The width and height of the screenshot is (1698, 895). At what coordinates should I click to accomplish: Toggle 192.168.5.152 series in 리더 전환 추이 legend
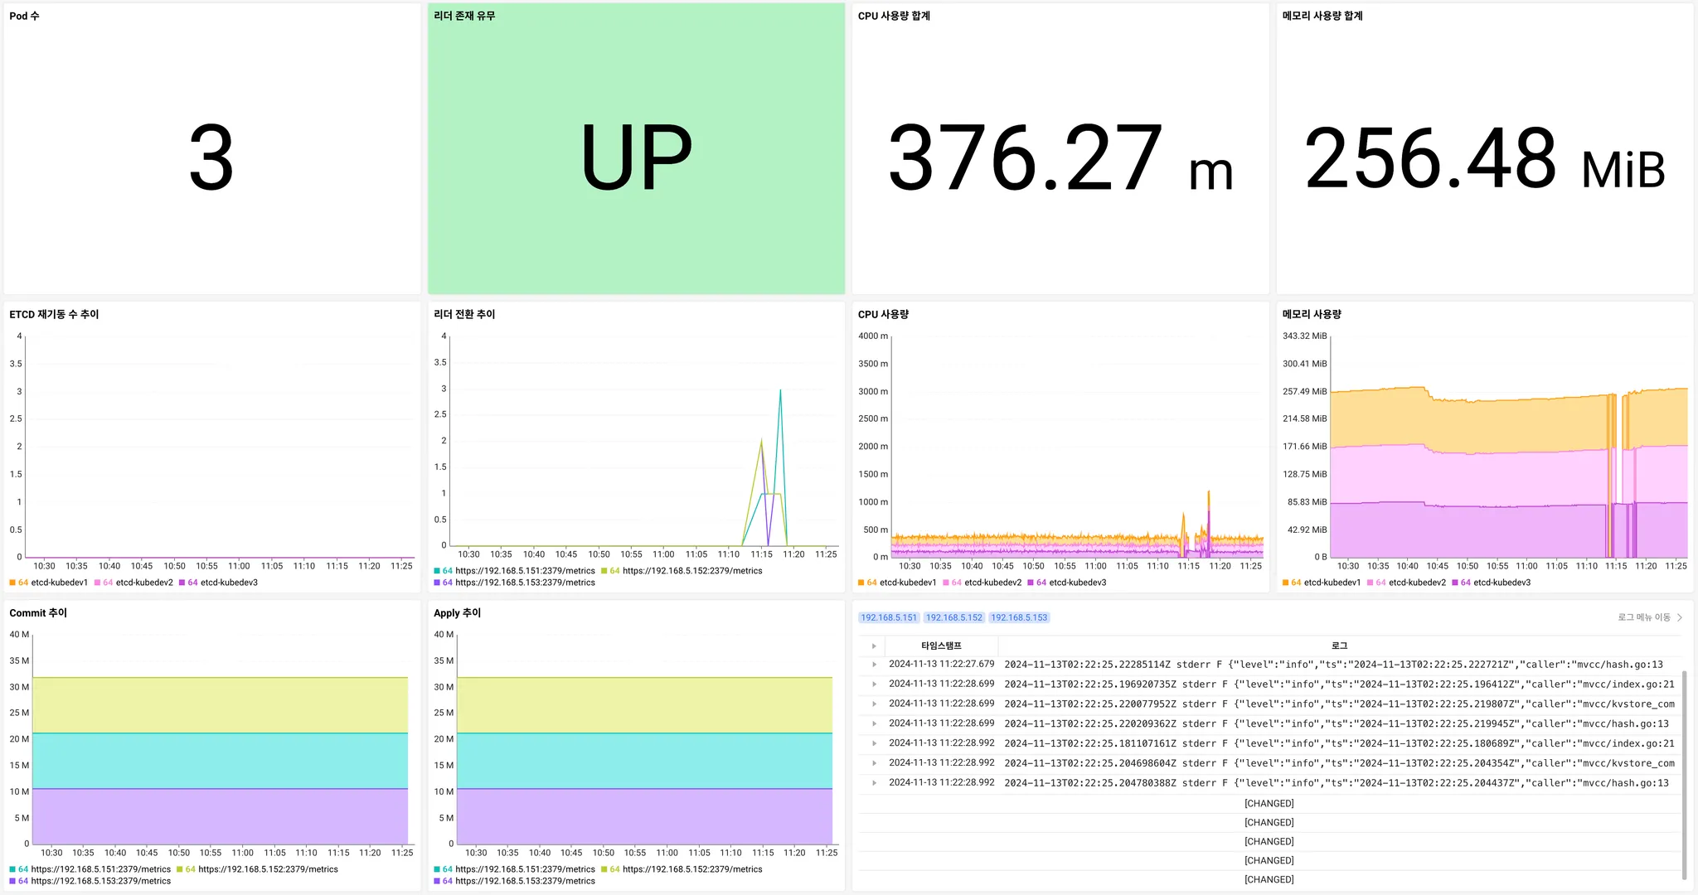(x=682, y=571)
